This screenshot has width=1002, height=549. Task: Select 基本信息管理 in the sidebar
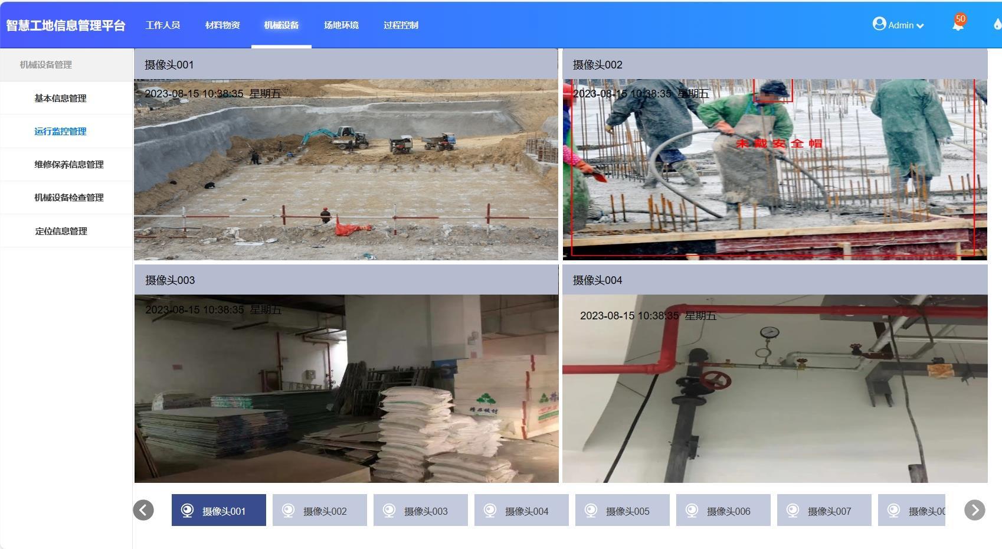(60, 98)
